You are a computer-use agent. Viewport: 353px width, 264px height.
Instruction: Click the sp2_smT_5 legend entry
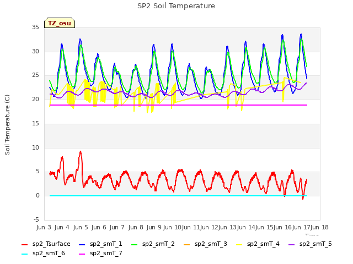pyautogui.click(x=310, y=244)
